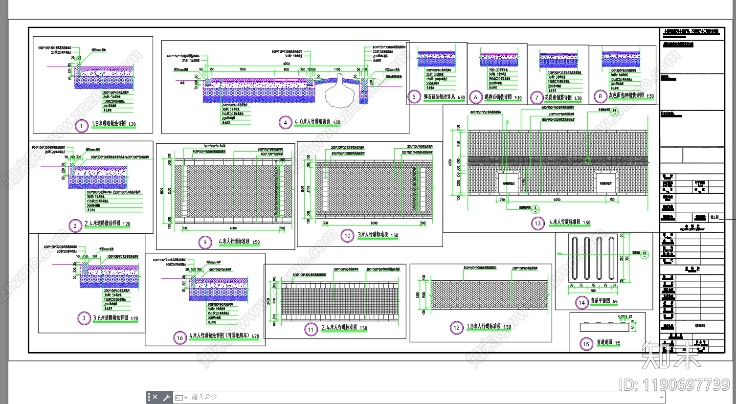Image resolution: width=736 pixels, height=404 pixels.
Task: Select detail bubble 1 beside 1.8米道路做法详图
Action: [81, 126]
